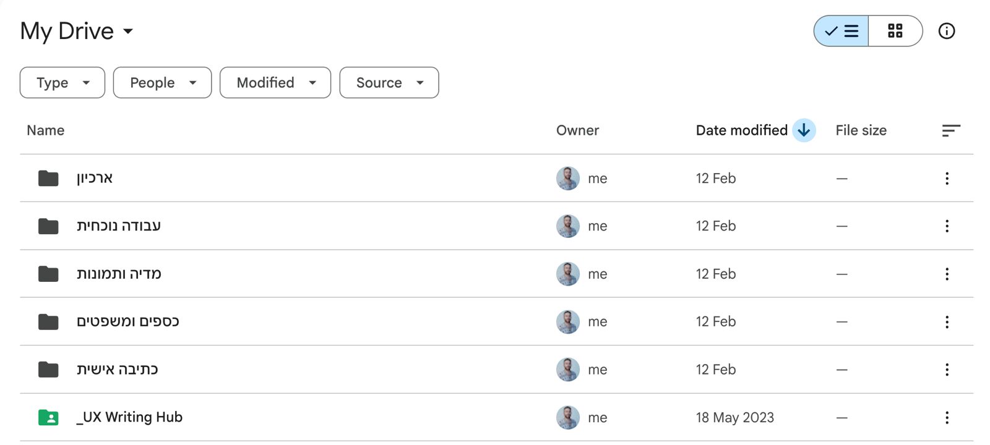Click the green shared folder icon

[48, 418]
